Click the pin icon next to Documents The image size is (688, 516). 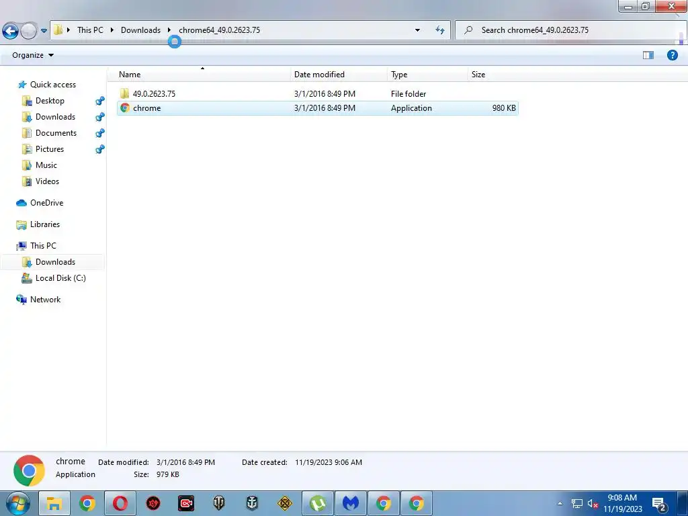[x=100, y=133]
